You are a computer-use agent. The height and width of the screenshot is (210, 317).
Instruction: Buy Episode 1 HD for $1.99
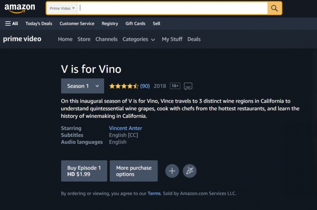84,171
